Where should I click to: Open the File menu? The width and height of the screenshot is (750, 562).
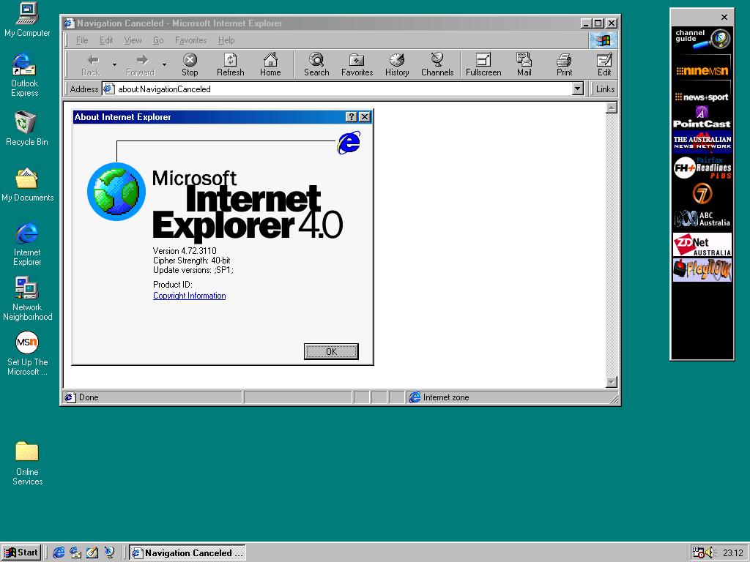point(82,40)
